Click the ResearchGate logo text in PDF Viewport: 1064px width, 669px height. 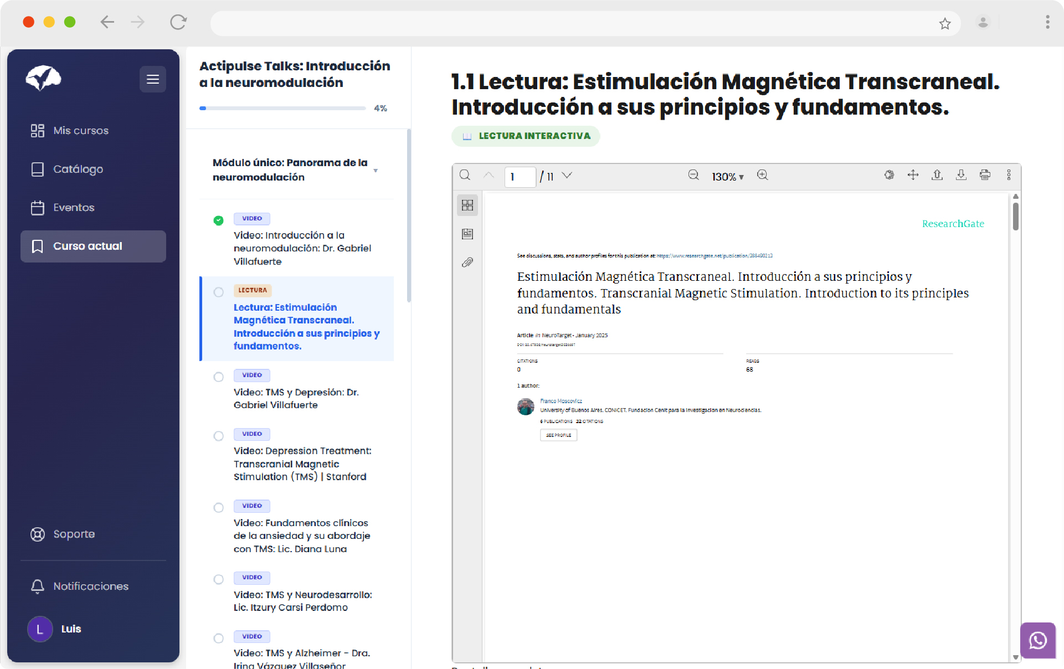click(x=953, y=224)
